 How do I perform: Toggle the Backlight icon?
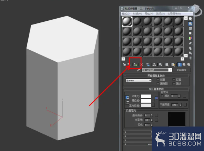(190, 23)
